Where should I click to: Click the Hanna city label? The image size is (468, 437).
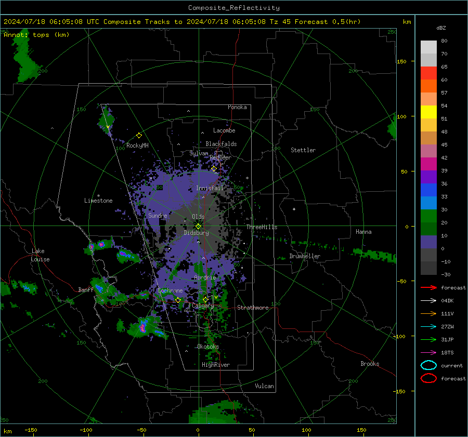tap(363, 232)
